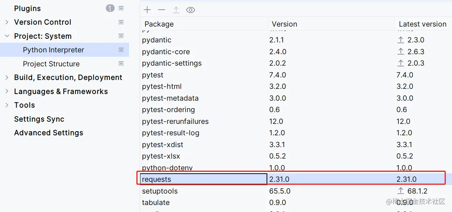This screenshot has height=212, width=452.
Task: Expand Build, Execution, Deployment settings
Action: [7, 77]
